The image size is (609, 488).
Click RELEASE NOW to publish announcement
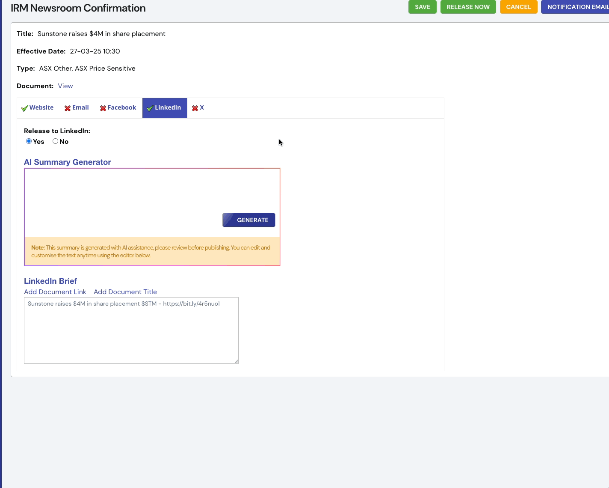[468, 7]
